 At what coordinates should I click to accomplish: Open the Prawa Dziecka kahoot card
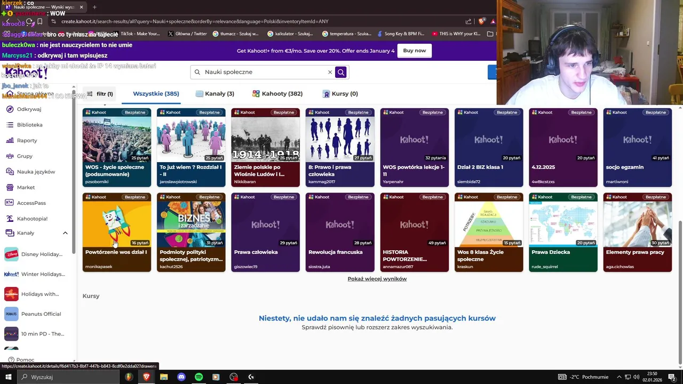point(563,233)
